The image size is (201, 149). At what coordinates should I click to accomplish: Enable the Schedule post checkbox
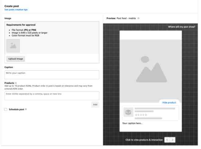[x=6, y=109]
